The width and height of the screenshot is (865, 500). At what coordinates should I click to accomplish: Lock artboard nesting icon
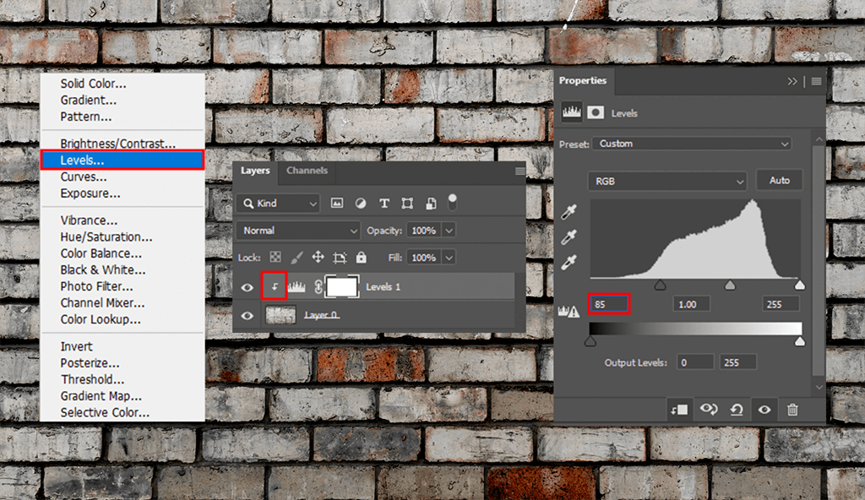pos(340,257)
